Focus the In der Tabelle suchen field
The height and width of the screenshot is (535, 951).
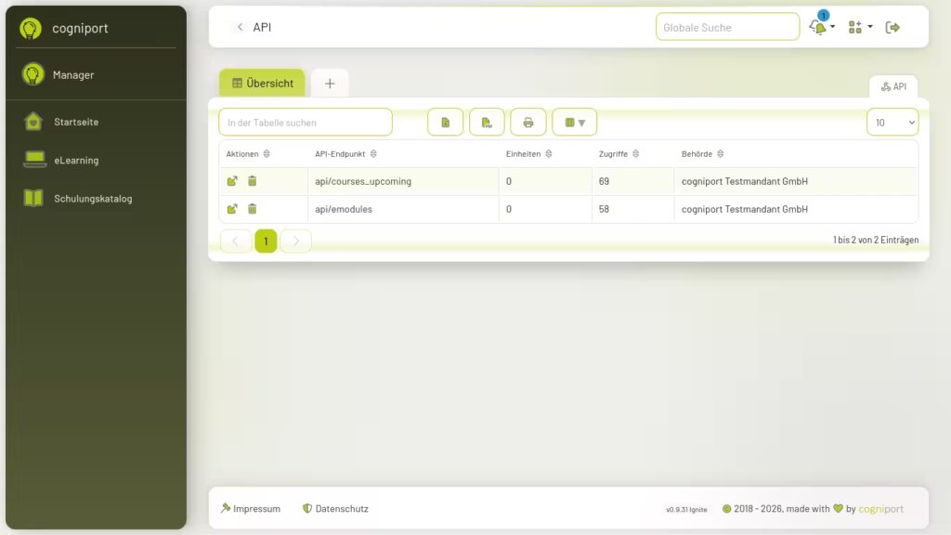305,123
